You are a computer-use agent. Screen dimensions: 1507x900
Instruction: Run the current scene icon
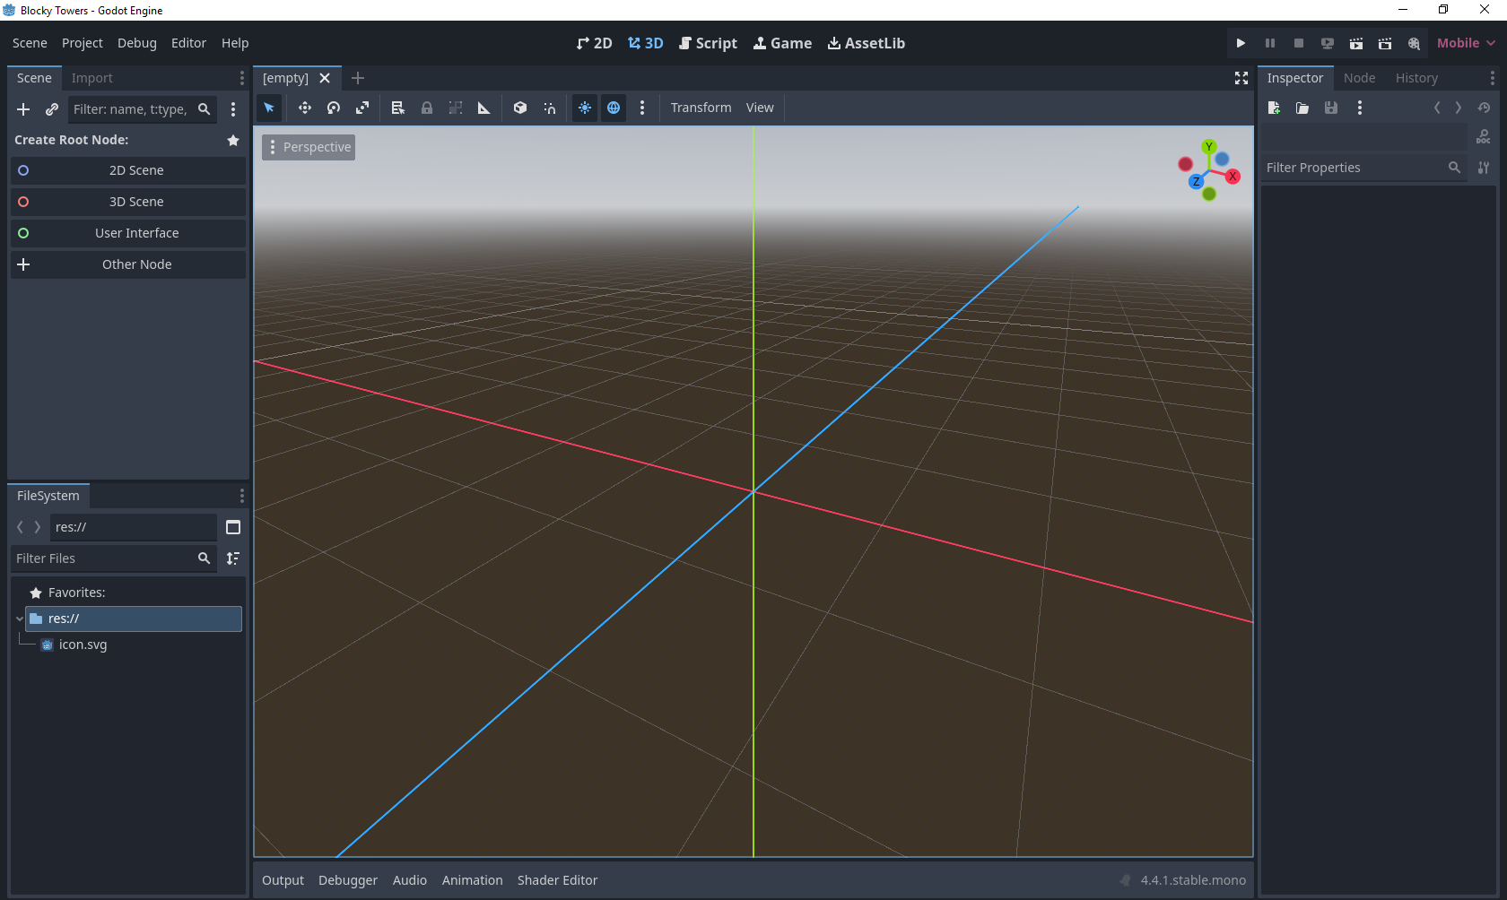pos(1356,43)
